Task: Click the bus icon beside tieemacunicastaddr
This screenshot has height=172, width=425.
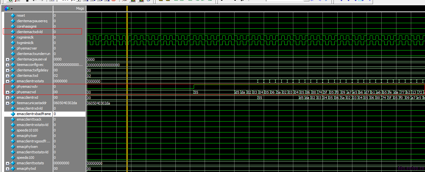Action: coord(13,103)
